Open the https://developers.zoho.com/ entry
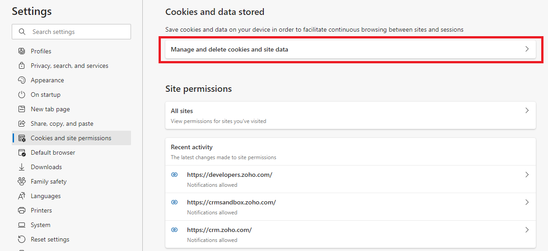Image resolution: width=548 pixels, height=251 pixels. pyautogui.click(x=230, y=175)
